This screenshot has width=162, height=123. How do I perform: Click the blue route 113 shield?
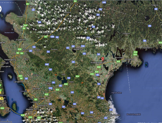50,88
